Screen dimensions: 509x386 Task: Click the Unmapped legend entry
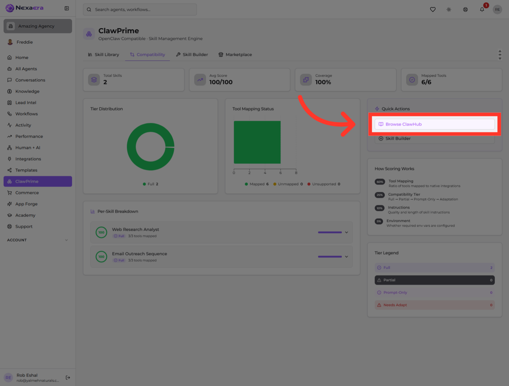288,184
